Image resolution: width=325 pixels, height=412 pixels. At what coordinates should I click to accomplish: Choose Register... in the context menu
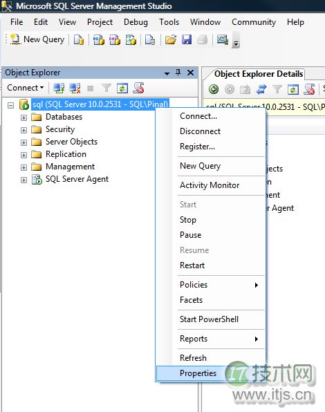[211, 147]
